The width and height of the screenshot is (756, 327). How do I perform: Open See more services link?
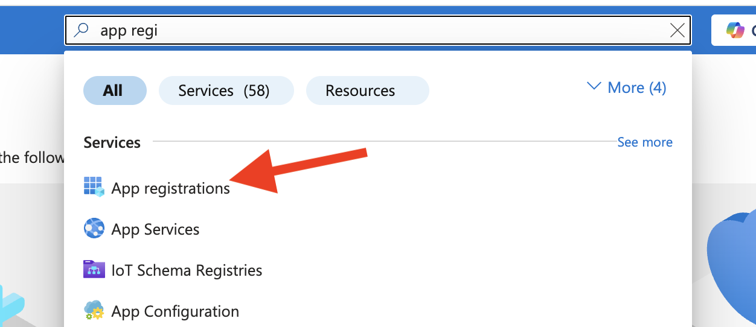pyautogui.click(x=644, y=142)
